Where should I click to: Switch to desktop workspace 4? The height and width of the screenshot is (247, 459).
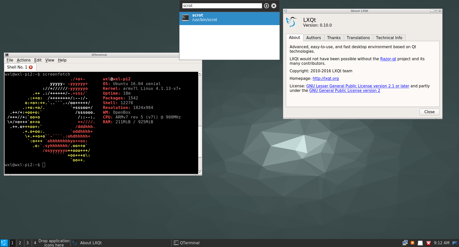click(x=35, y=243)
